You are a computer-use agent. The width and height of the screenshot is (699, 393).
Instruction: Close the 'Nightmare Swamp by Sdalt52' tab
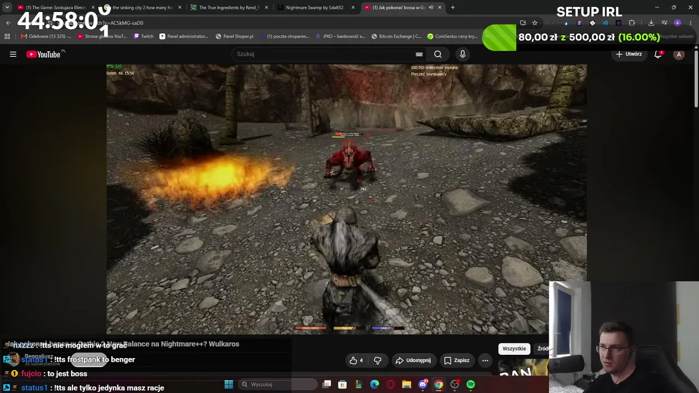pyautogui.click(x=353, y=8)
